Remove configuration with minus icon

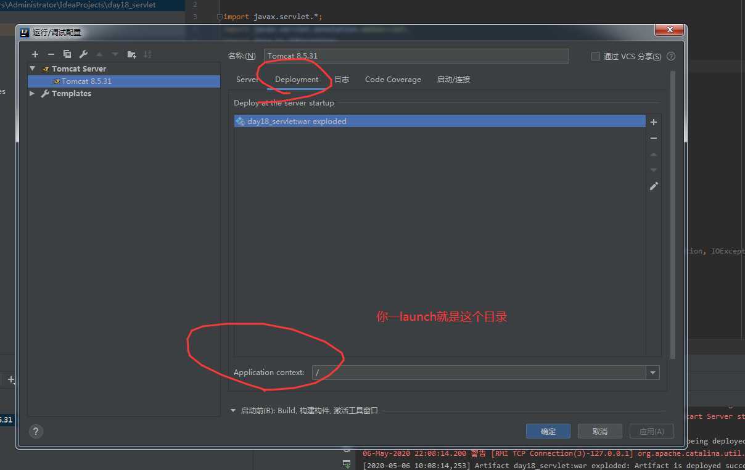click(x=51, y=54)
